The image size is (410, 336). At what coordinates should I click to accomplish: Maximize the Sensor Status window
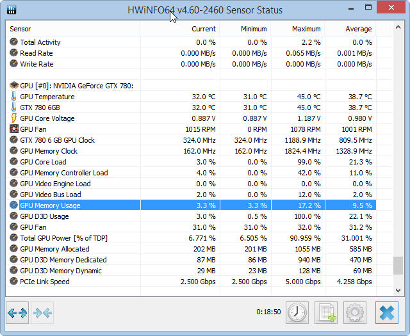368,7
